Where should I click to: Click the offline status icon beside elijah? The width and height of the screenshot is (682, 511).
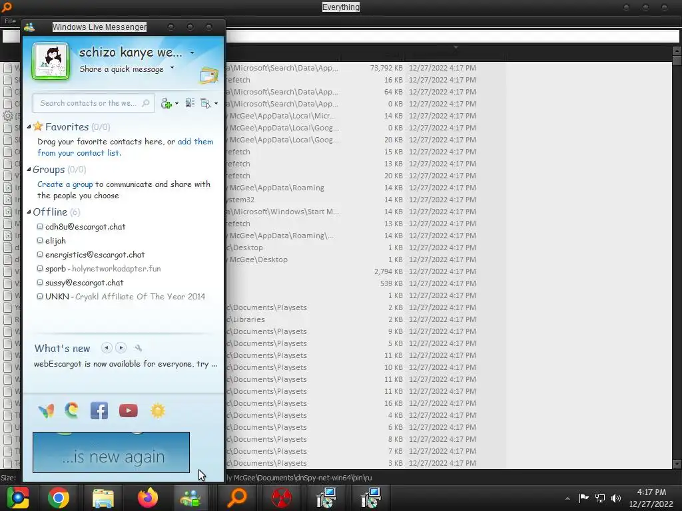[40, 241]
